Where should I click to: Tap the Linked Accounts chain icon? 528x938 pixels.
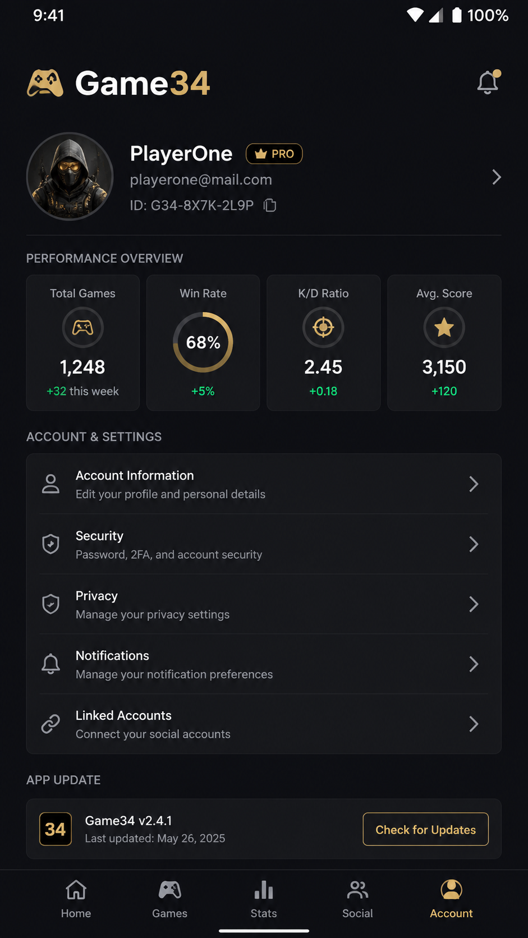coord(50,724)
